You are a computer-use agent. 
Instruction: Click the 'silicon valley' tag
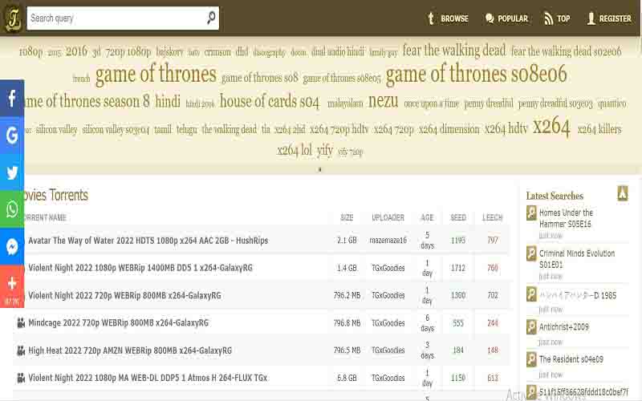pyautogui.click(x=56, y=130)
